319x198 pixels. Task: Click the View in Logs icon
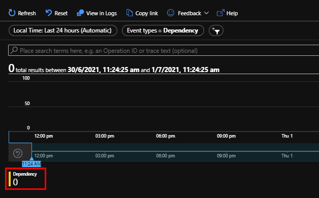point(80,13)
